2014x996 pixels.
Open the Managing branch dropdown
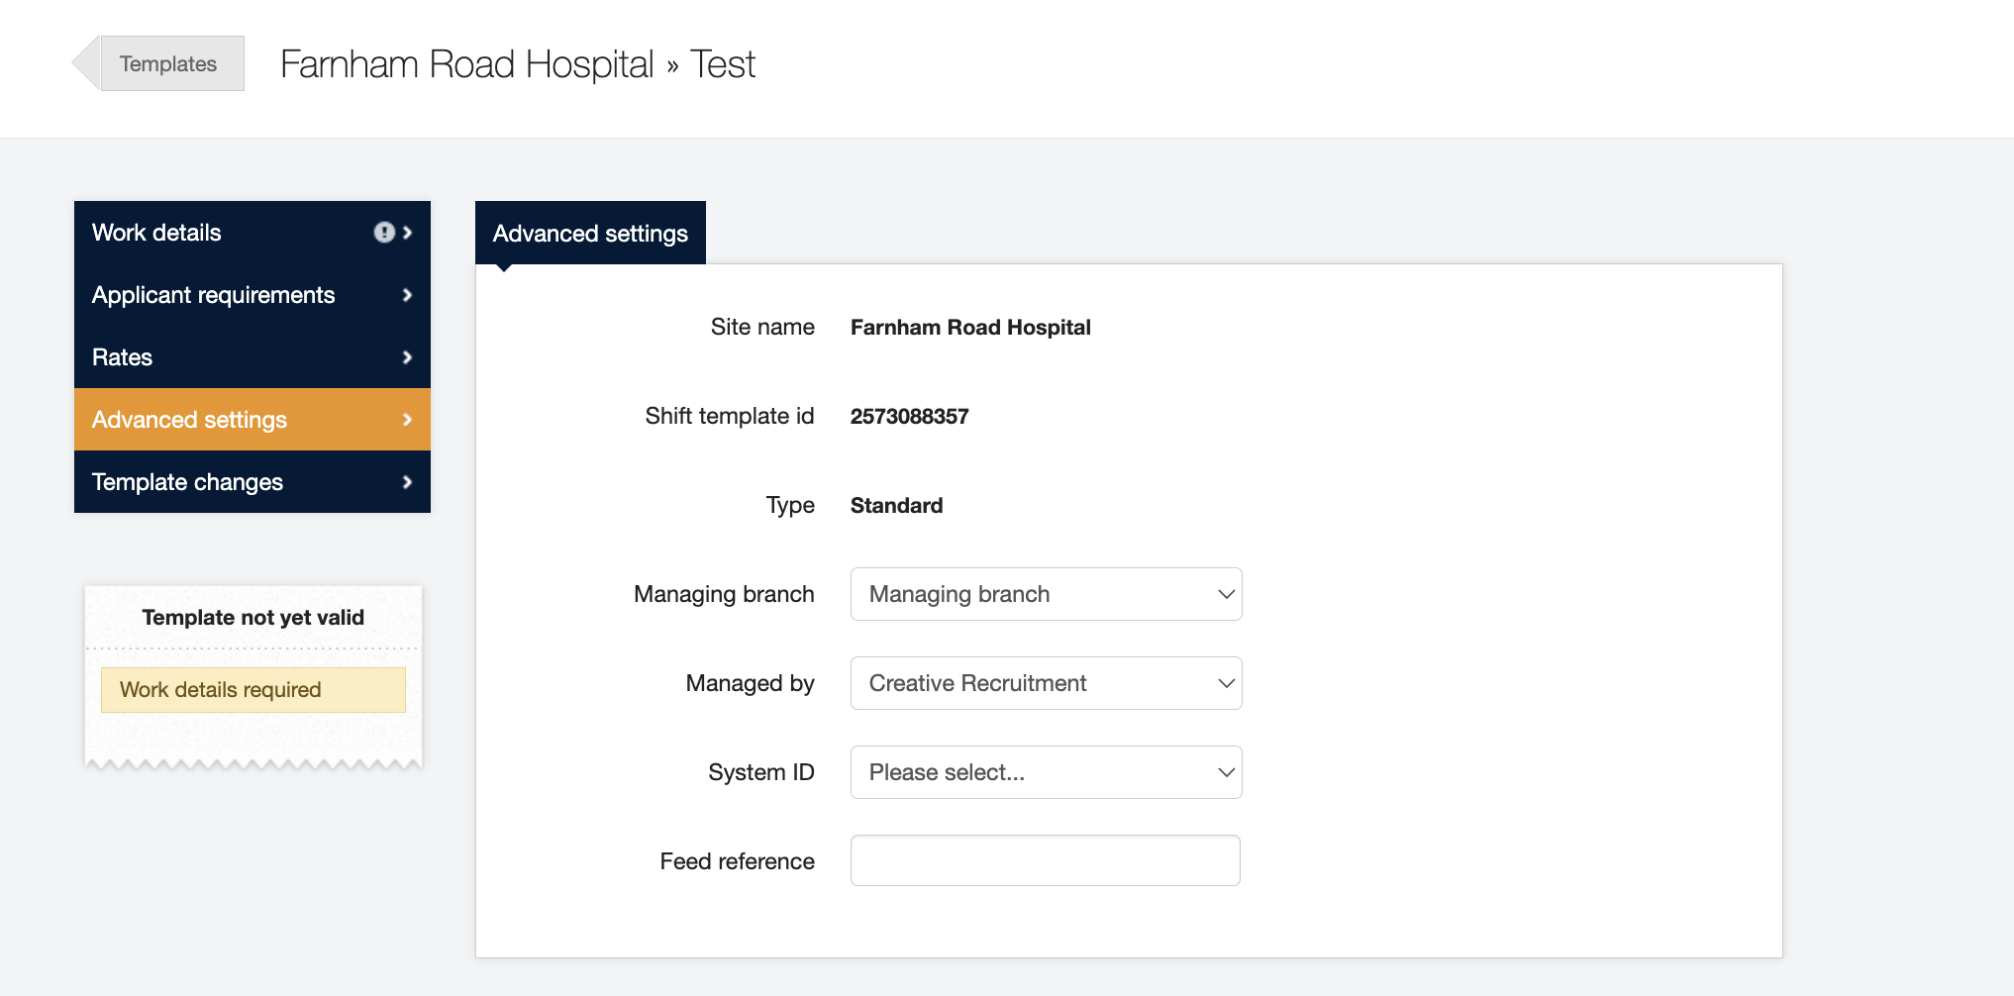(x=1046, y=594)
